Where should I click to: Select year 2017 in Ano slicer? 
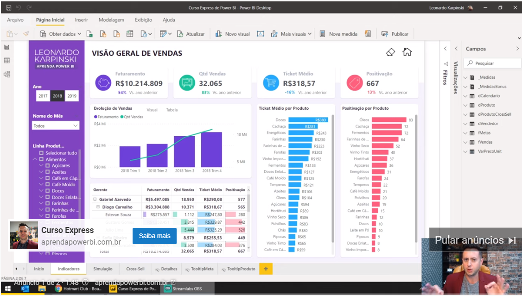[x=43, y=96]
